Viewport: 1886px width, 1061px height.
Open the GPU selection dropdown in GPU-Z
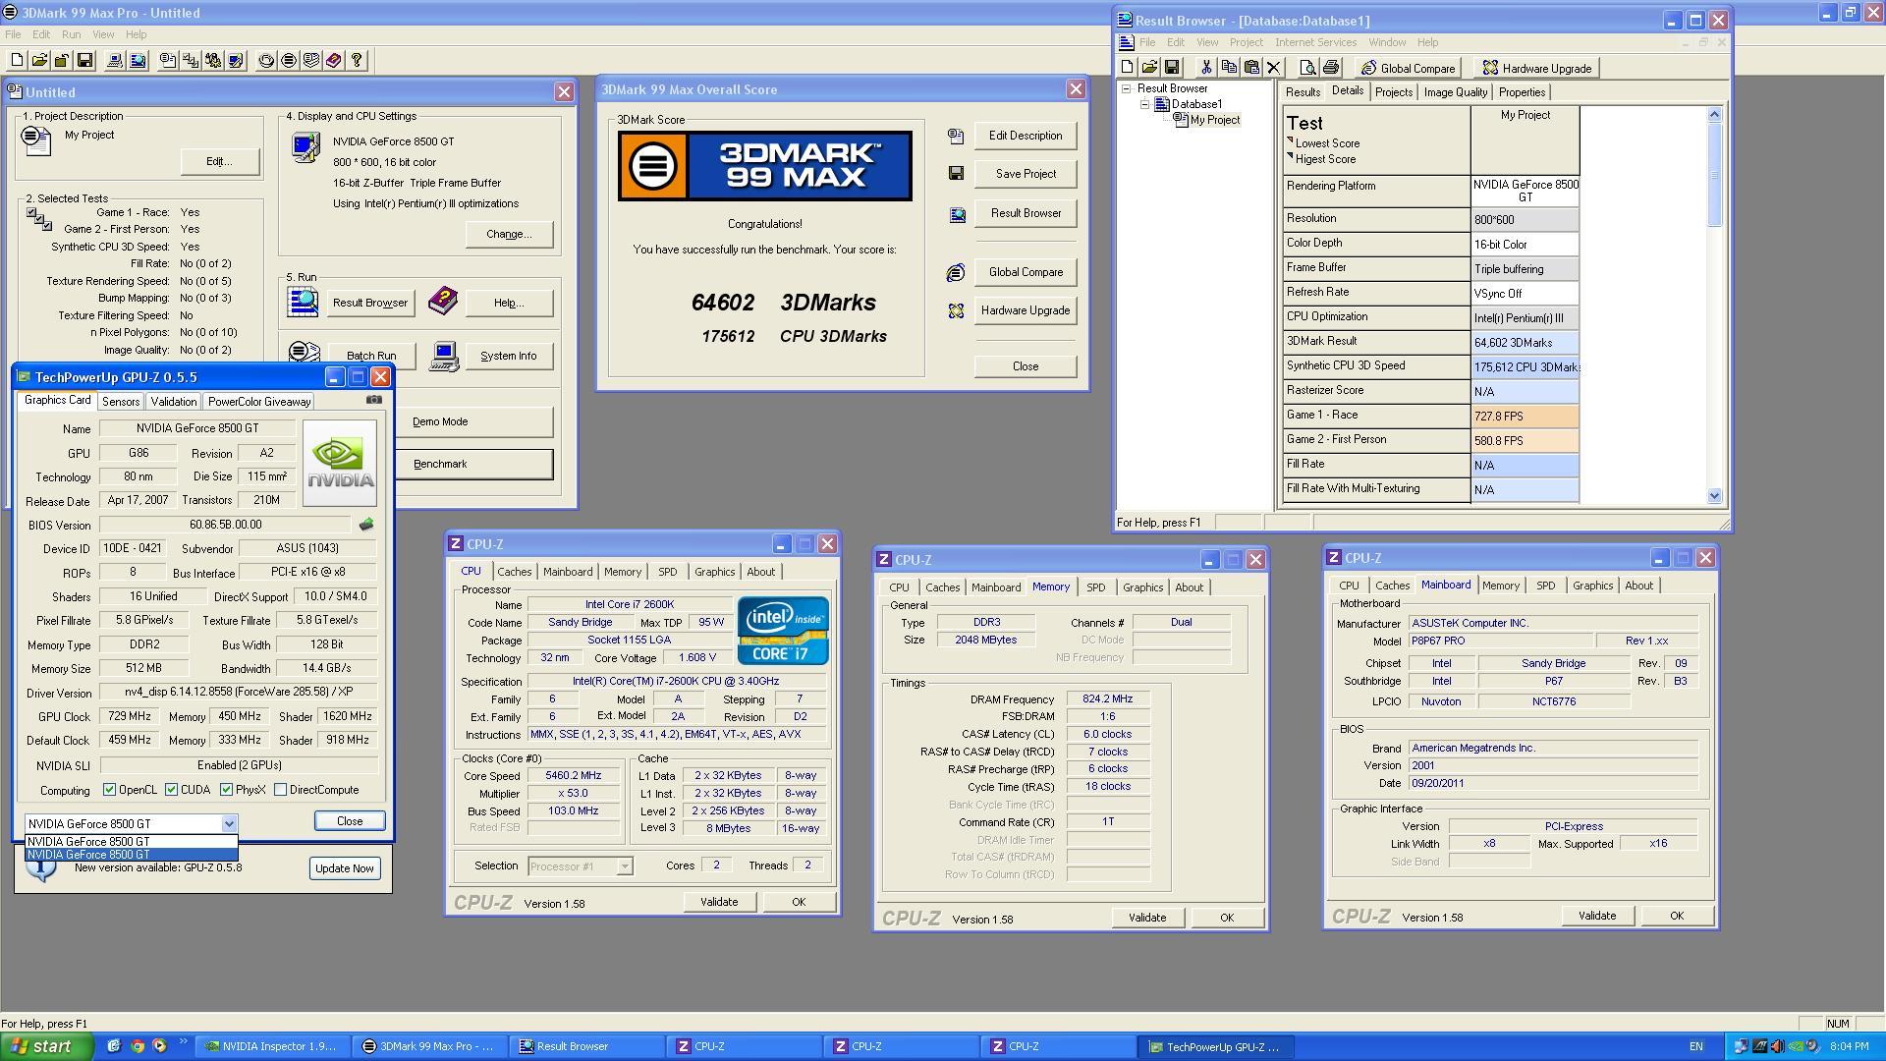tap(229, 824)
